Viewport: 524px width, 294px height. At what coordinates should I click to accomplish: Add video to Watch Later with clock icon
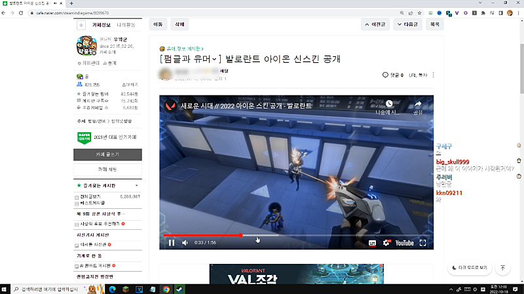(389, 103)
